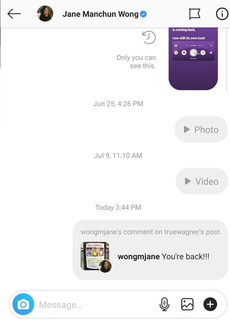
Task: Click the flag icon in header
Action: click(x=194, y=14)
